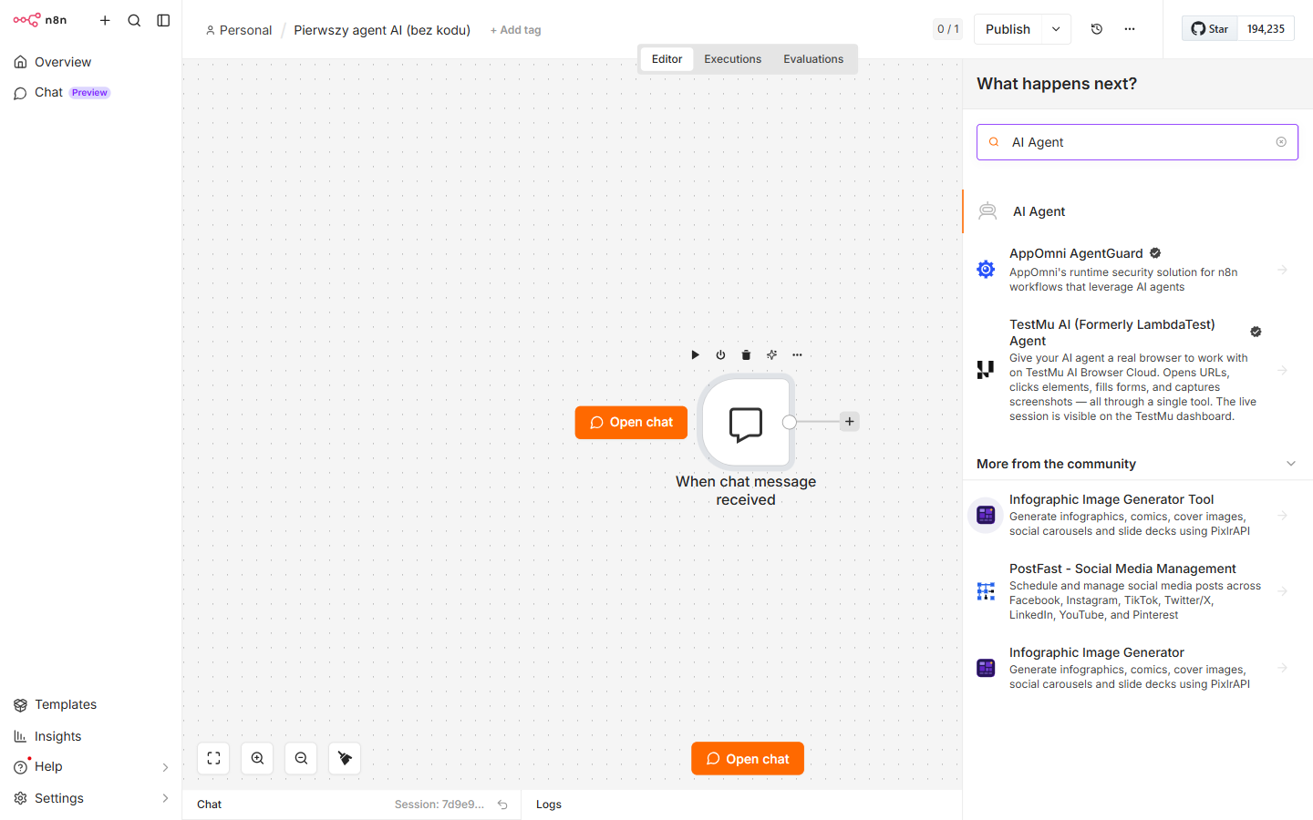Click Session ID text
The width and height of the screenshot is (1313, 820).
[x=439, y=805]
